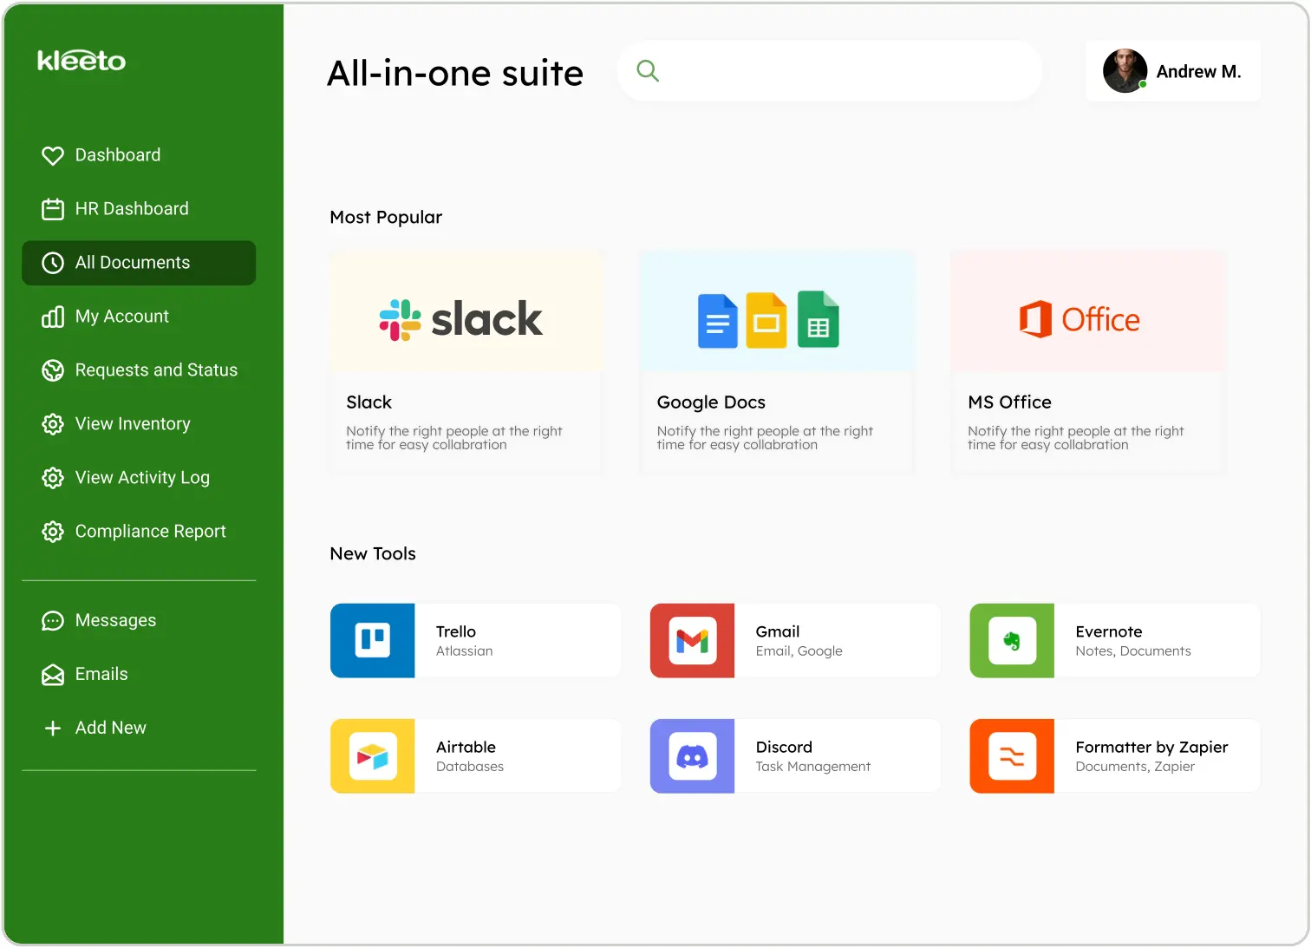Image resolution: width=1311 pixels, height=948 pixels.
Task: Click the plus icon beside Add New
Action: [53, 729]
